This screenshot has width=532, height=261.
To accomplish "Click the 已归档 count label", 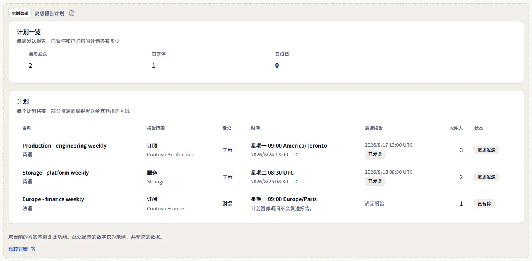I will pyautogui.click(x=282, y=54).
